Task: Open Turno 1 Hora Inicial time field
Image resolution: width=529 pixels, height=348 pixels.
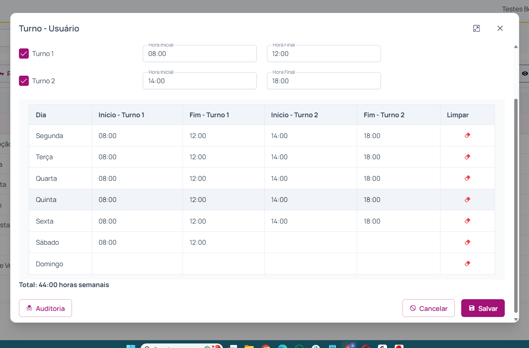Action: point(200,54)
